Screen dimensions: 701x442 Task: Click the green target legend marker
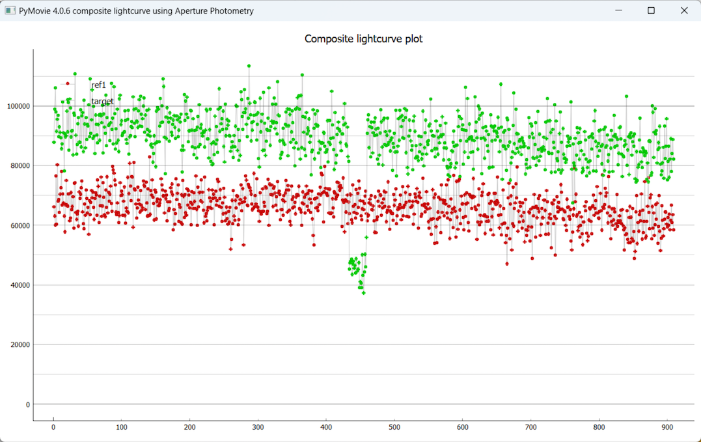point(68,100)
